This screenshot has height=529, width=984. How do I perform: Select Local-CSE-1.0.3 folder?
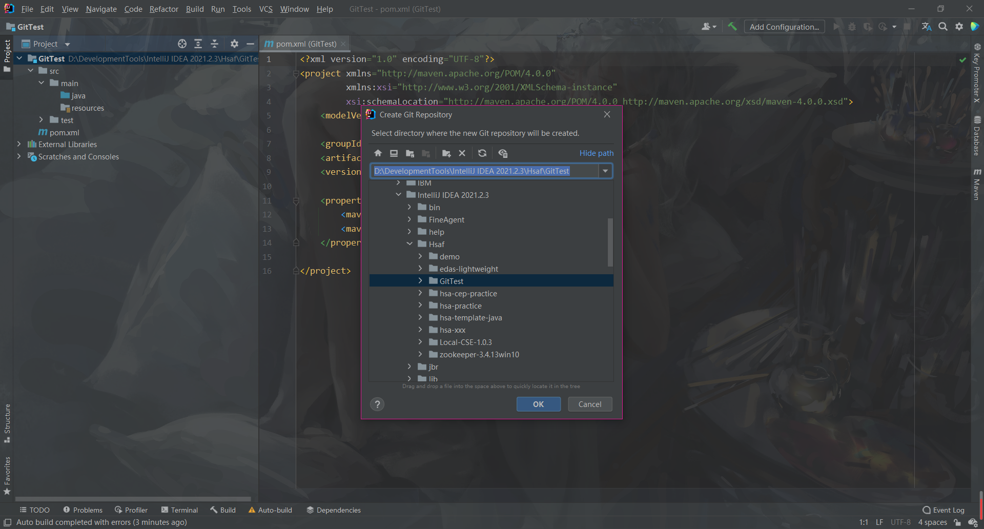coord(465,342)
